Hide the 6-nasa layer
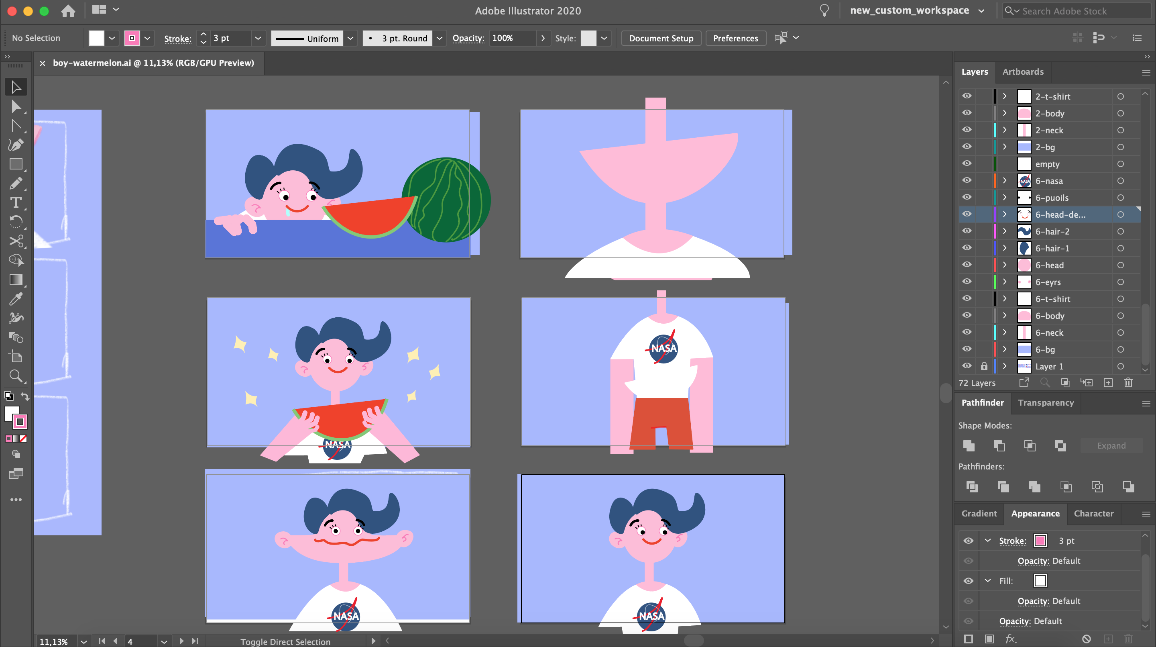The width and height of the screenshot is (1156, 647). click(967, 180)
